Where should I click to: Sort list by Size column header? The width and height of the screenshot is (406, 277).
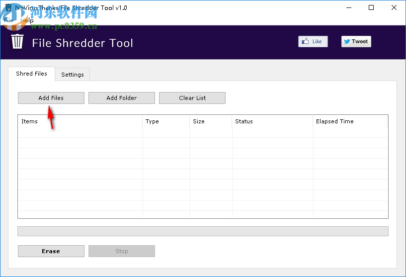point(211,121)
